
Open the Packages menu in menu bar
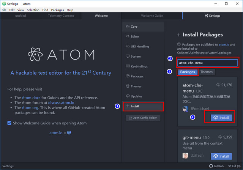pos(57,10)
